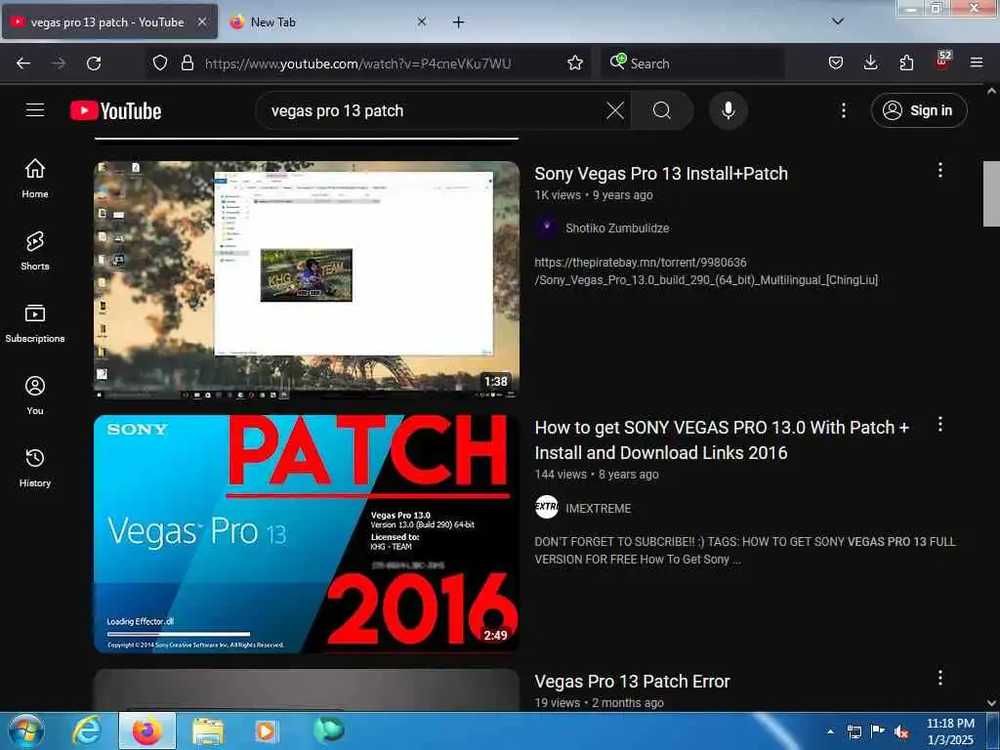The image size is (1000, 750).
Task: Open the extension badge showing 52
Action: [x=942, y=61]
